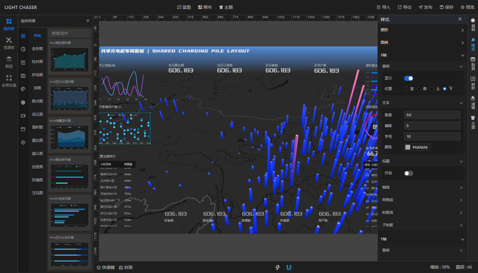Select the palette decoration category icon
The height and width of the screenshot is (273, 478).
click(23, 89)
